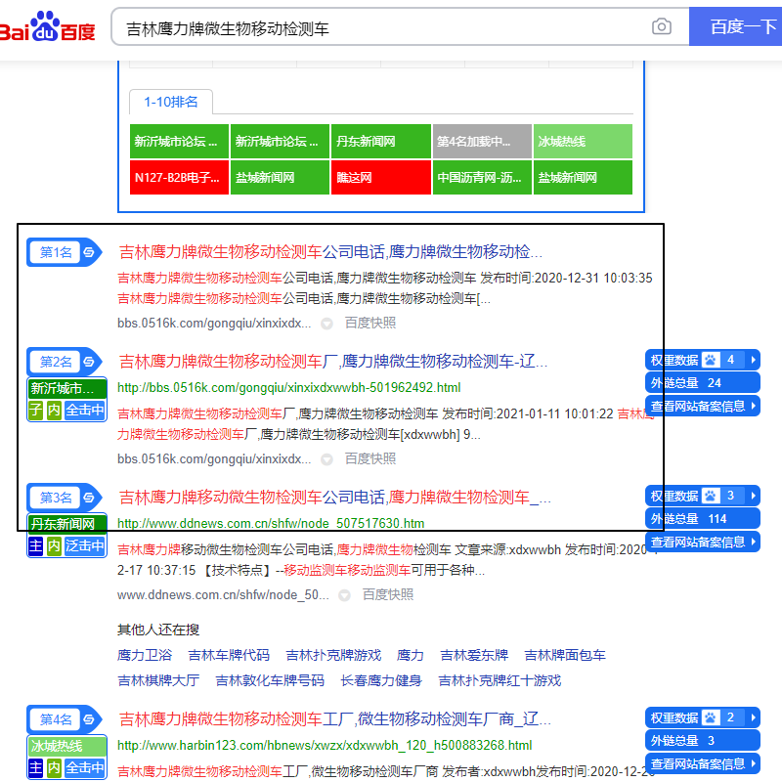Click 子 tag under 新沂城市 label

[x=35, y=410]
